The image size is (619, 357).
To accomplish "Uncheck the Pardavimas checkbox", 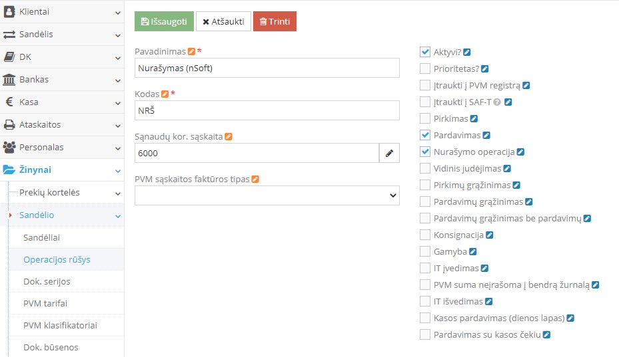I will (x=425, y=135).
